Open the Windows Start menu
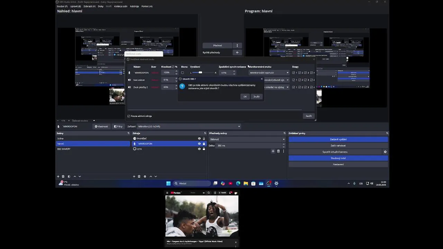Image resolution: width=443 pixels, height=249 pixels. (x=169, y=183)
